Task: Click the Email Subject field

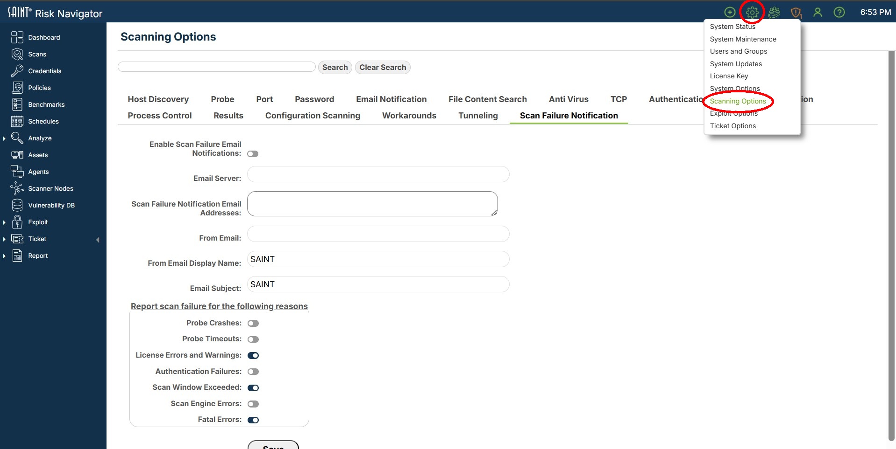Action: coord(378,284)
